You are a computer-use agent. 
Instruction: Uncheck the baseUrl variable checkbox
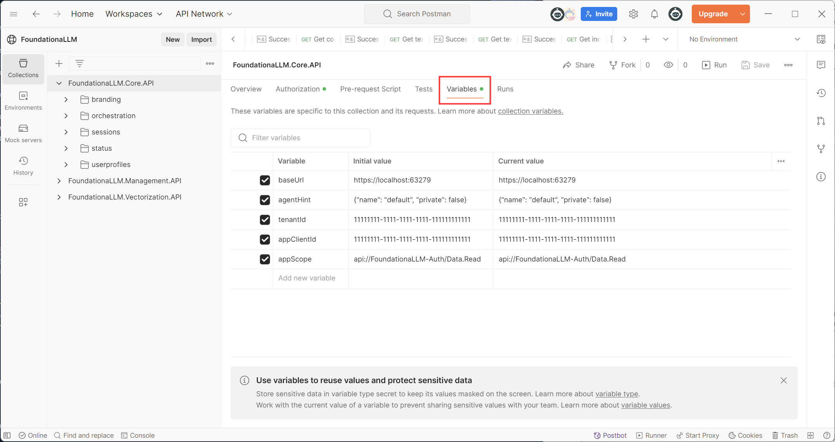coord(265,180)
